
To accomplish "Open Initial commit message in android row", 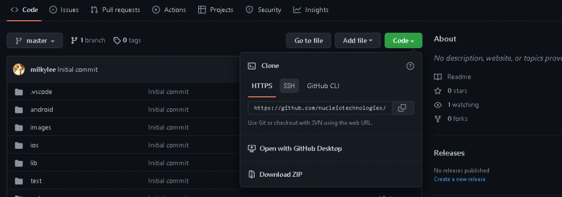I will pyautogui.click(x=168, y=109).
